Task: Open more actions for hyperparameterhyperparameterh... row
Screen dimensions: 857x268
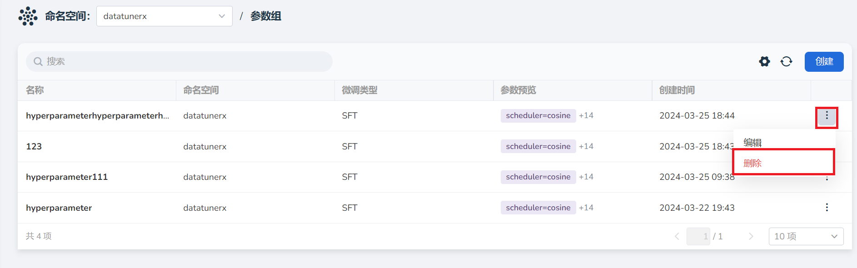Action: [x=827, y=116]
